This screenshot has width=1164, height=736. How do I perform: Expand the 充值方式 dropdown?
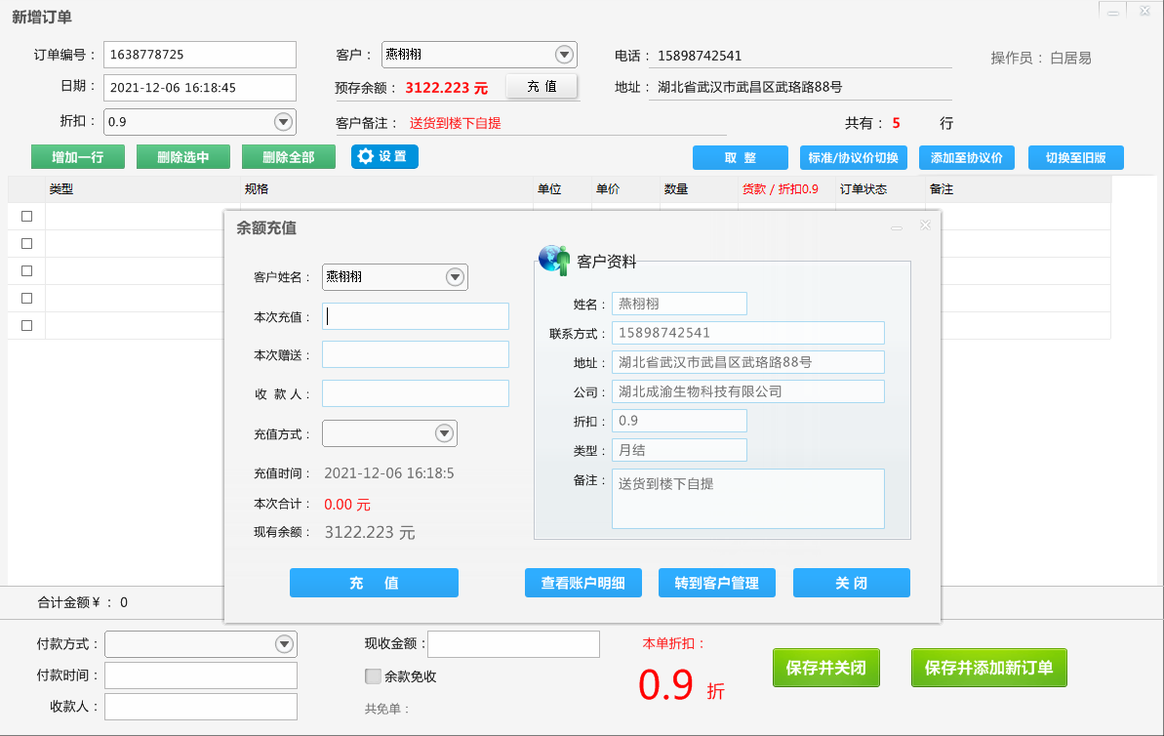click(x=444, y=433)
